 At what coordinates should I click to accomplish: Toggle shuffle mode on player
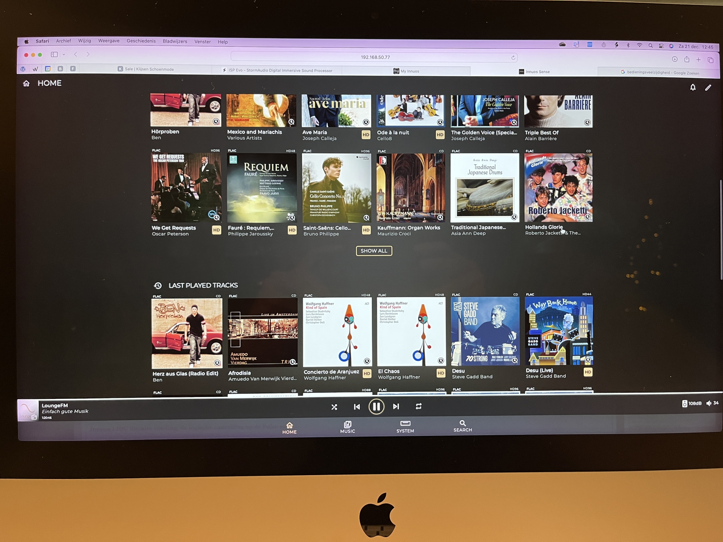pos(334,406)
